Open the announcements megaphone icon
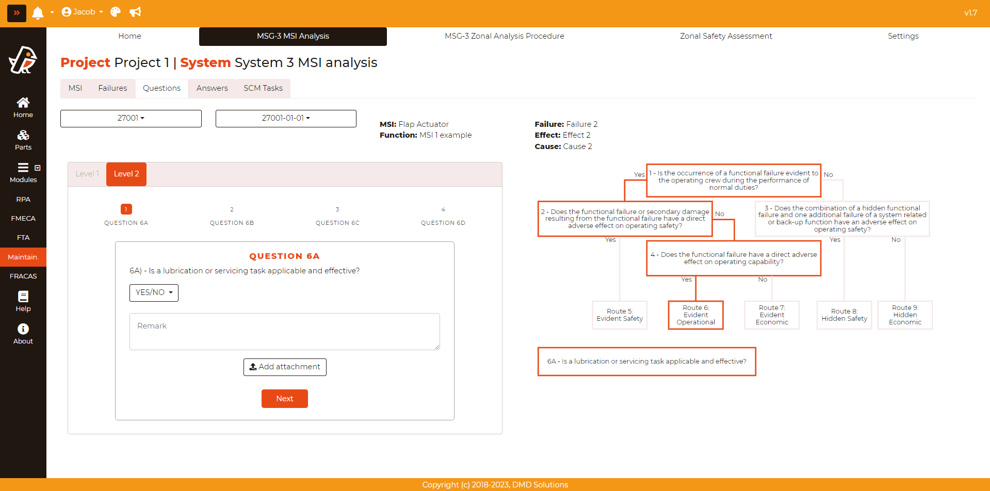990x491 pixels. point(135,12)
